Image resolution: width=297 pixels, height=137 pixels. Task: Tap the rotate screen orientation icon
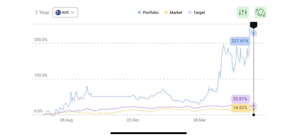click(260, 12)
